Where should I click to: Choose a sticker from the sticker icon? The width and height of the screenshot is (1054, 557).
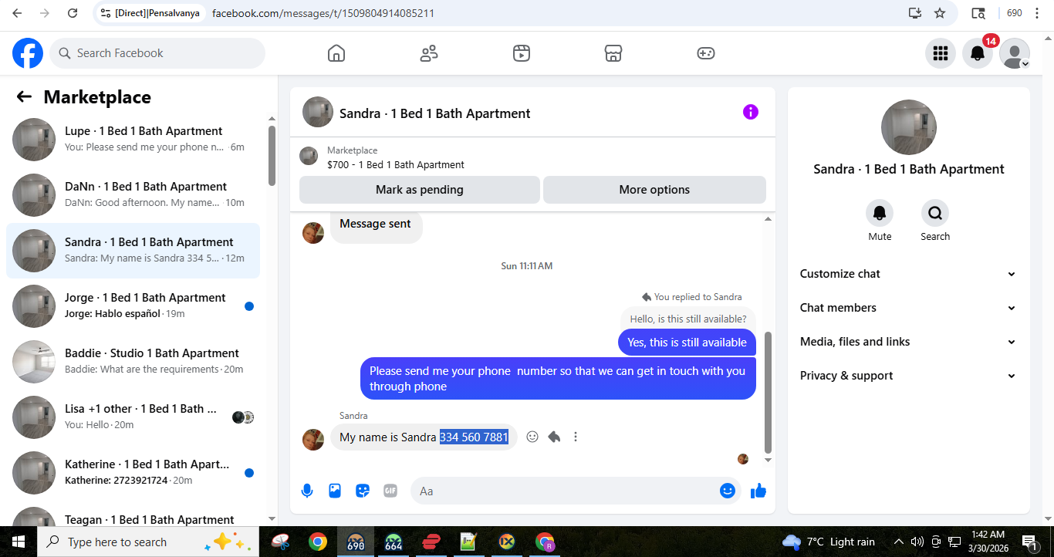pos(363,491)
